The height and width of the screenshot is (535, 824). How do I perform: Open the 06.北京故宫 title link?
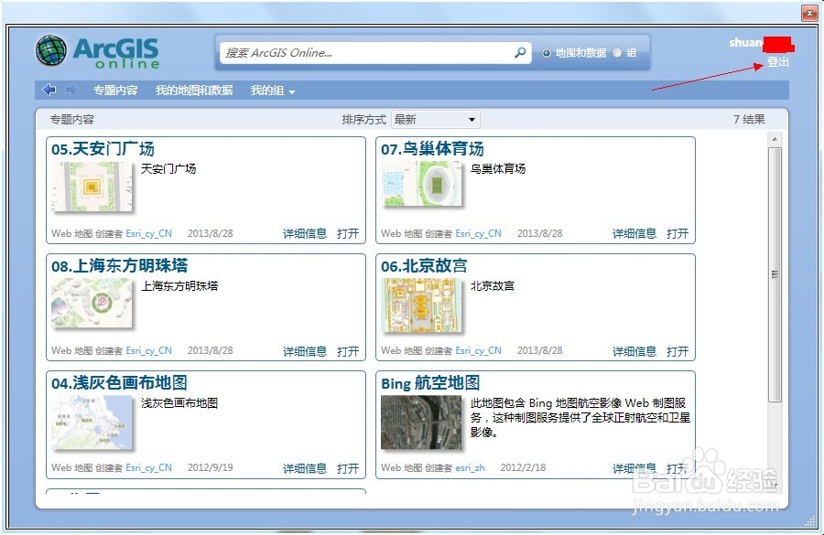(424, 266)
